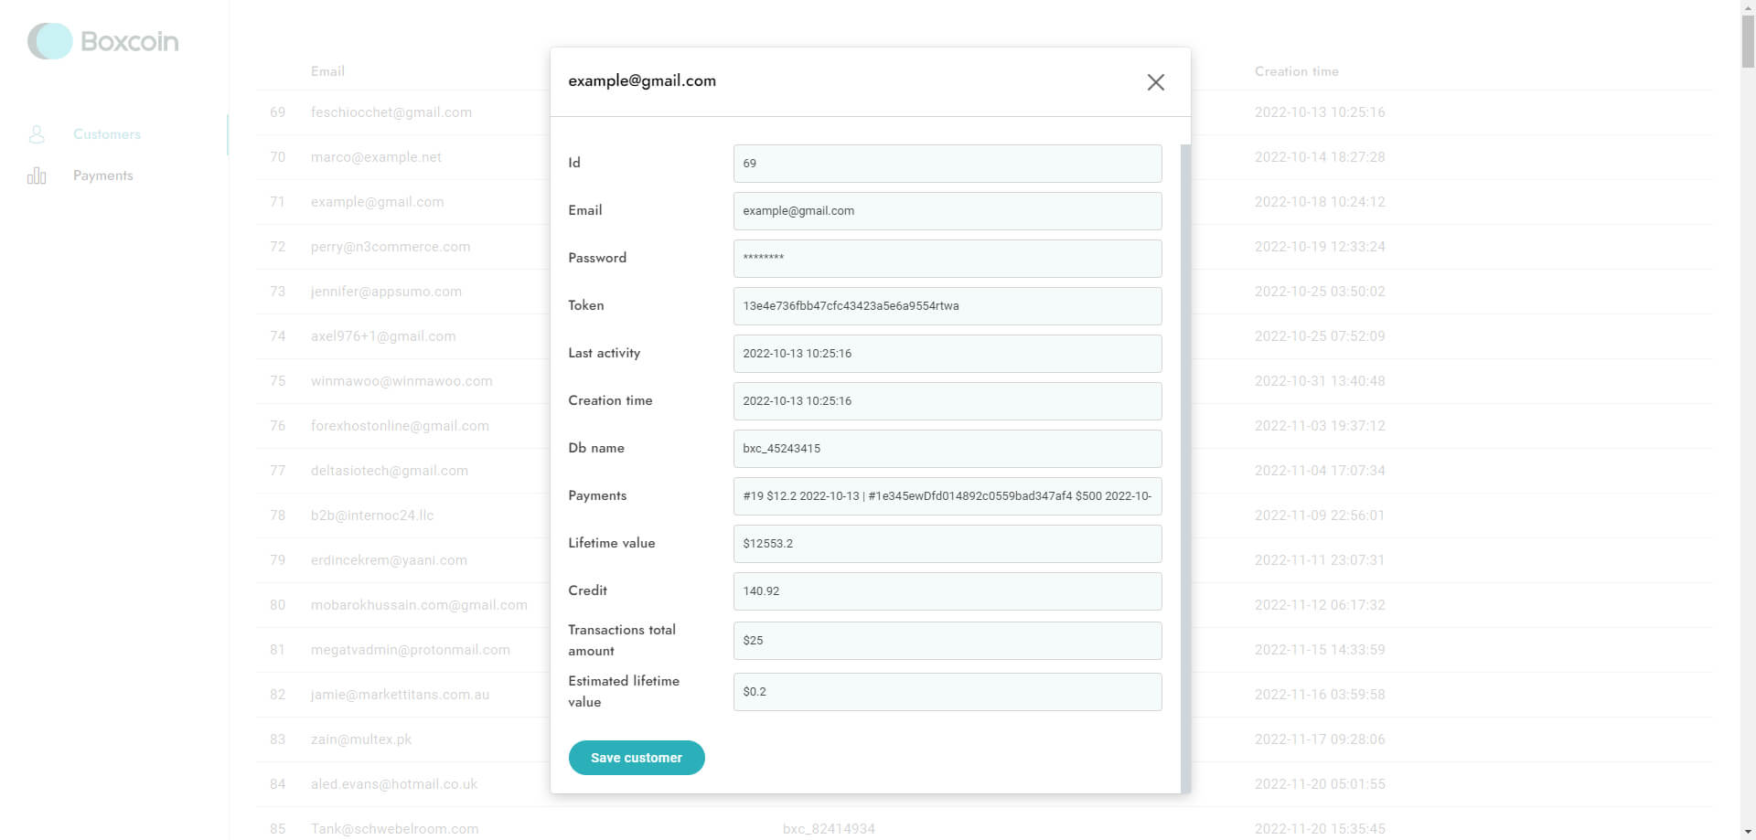
Task: Click the Id field showing 69
Action: [947, 164]
